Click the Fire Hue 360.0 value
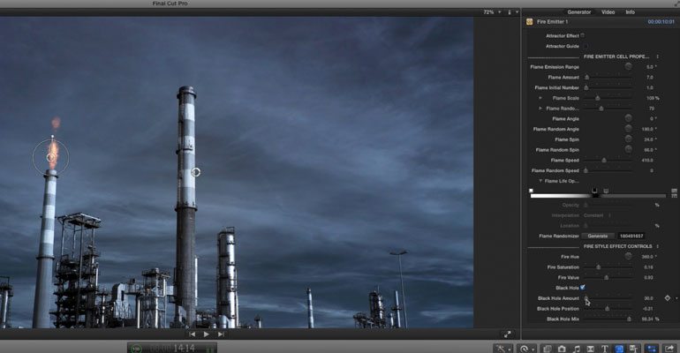The width and height of the screenshot is (680, 353). [x=648, y=257]
